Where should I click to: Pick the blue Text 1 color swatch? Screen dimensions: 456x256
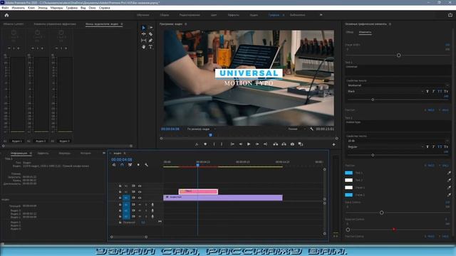click(x=348, y=173)
